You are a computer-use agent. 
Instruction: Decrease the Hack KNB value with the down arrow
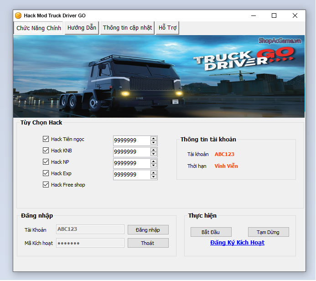click(154, 154)
